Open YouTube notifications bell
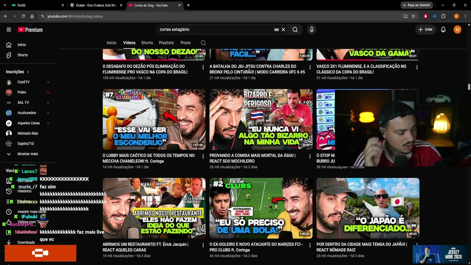Screen dimensions: 471x265 [443, 30]
